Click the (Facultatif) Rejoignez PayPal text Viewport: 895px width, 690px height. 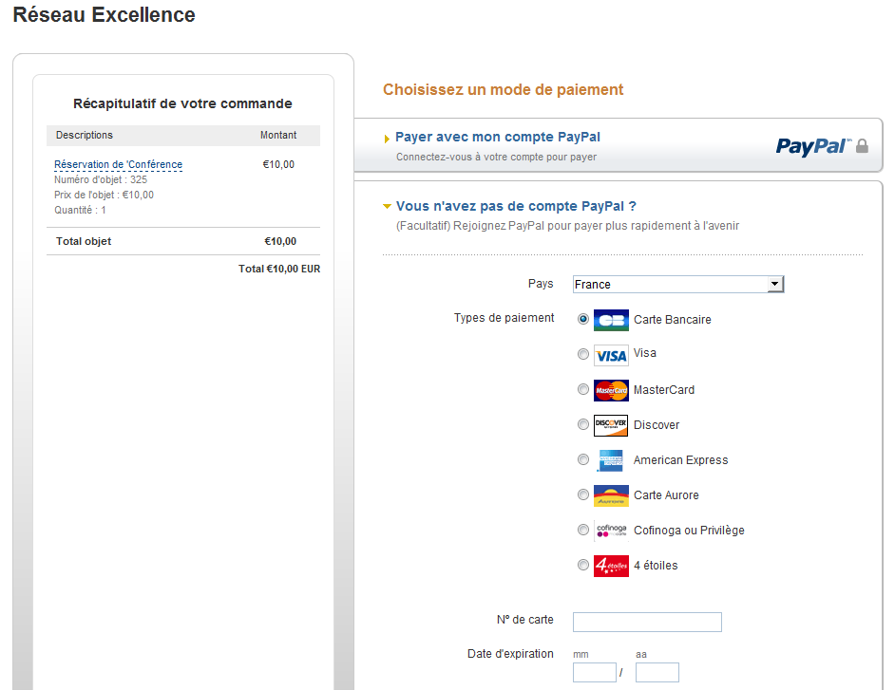567,226
